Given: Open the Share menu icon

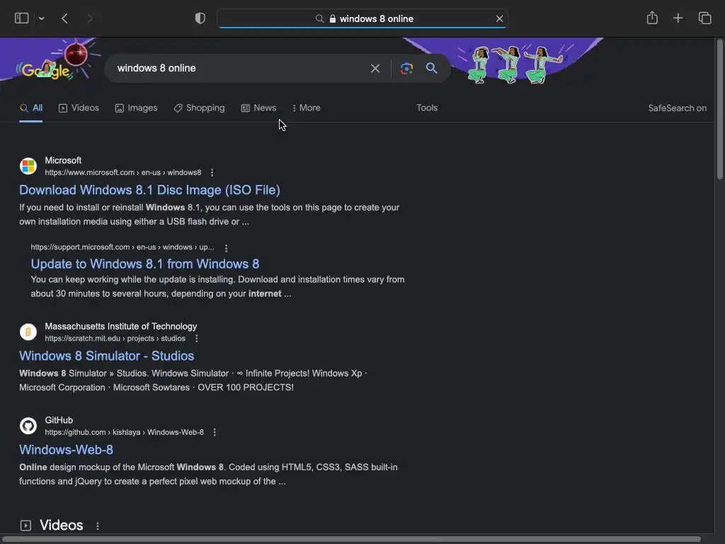Looking at the screenshot, I should (x=652, y=18).
